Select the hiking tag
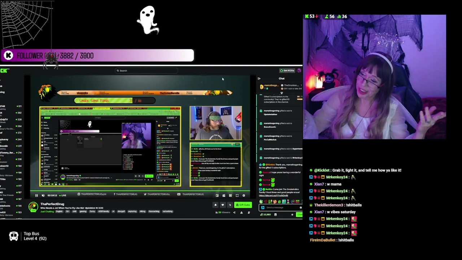This screenshot has width=462, height=260. pyautogui.click(x=143, y=211)
